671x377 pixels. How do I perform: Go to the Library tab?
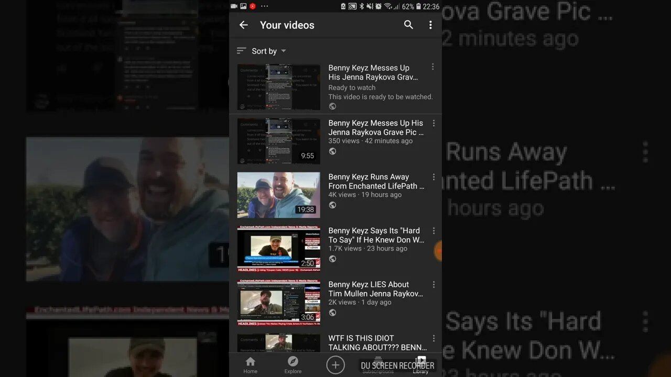[420, 364]
